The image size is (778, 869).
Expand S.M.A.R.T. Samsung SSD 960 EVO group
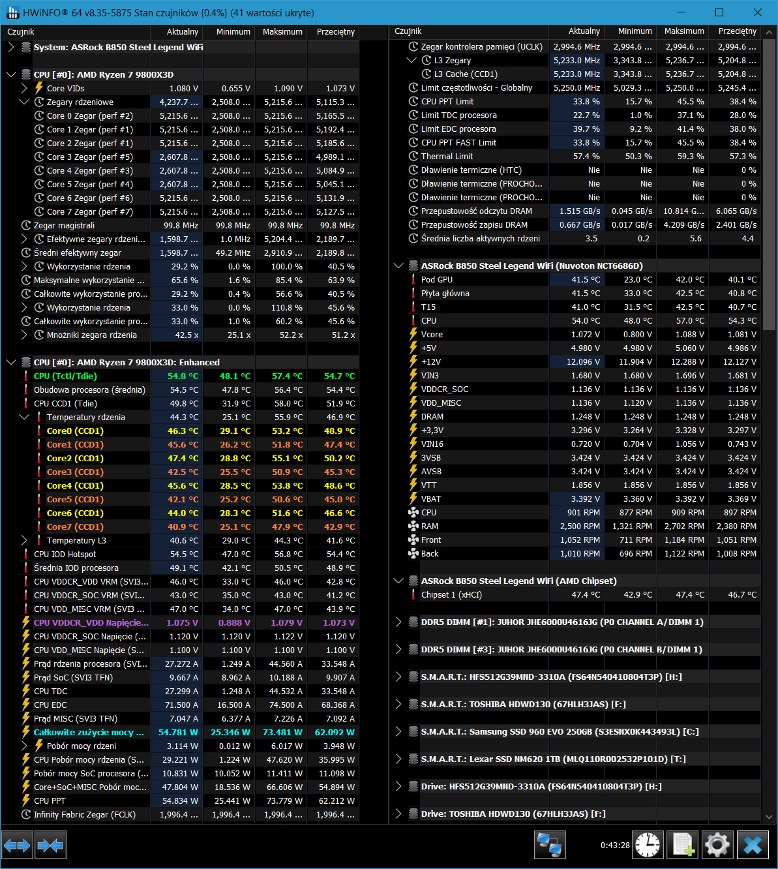(x=398, y=731)
